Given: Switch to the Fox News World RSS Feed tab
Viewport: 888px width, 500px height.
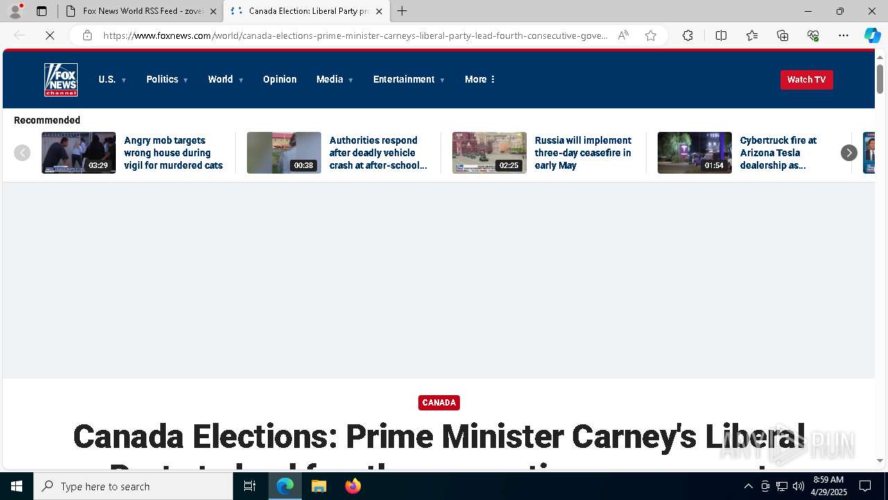Looking at the screenshot, I should point(140,11).
